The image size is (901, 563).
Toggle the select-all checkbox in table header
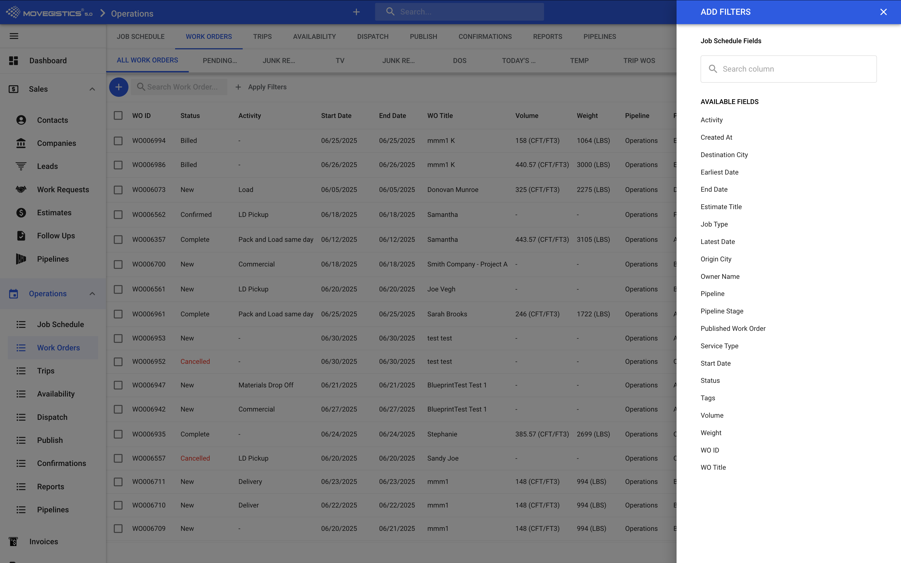pos(118,116)
